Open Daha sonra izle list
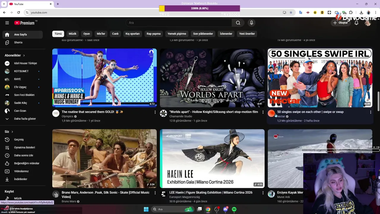Screen dimensions: 380x214 (23, 155)
